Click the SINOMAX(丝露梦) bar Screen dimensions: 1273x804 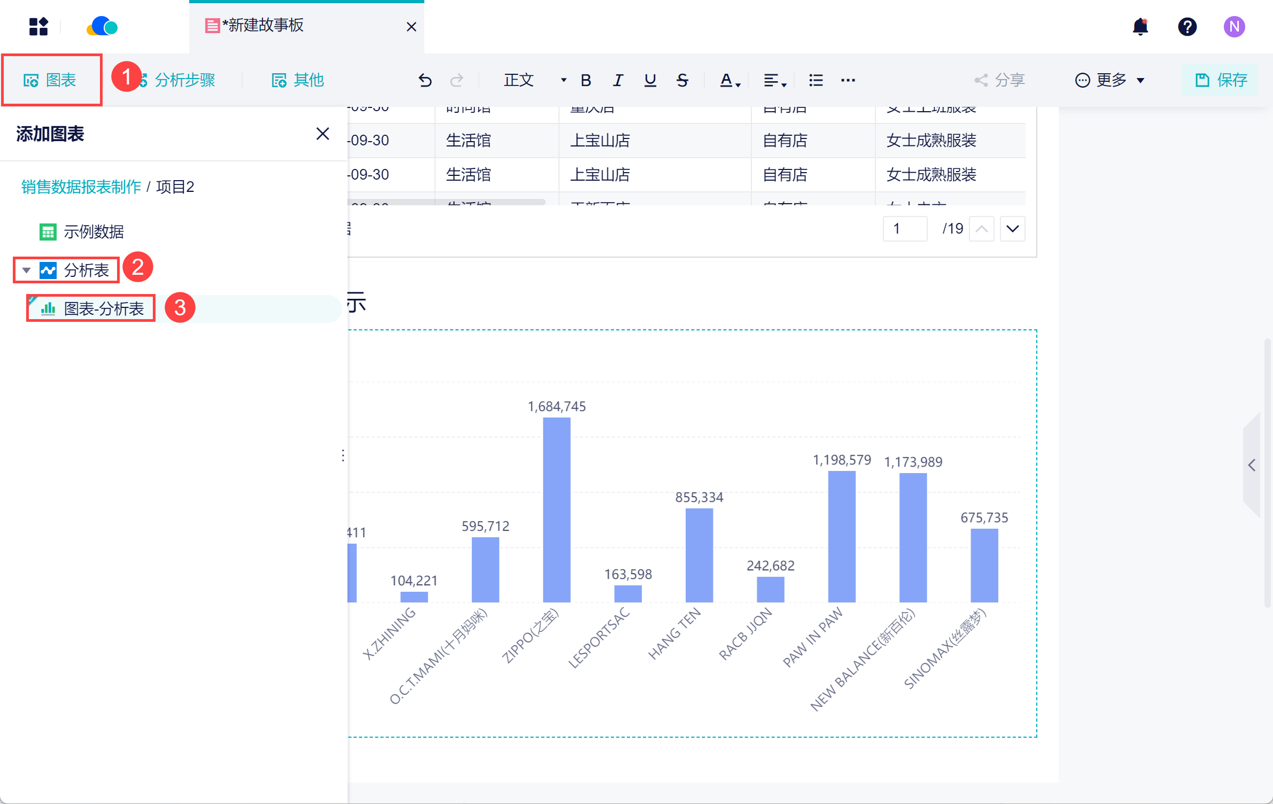point(984,566)
